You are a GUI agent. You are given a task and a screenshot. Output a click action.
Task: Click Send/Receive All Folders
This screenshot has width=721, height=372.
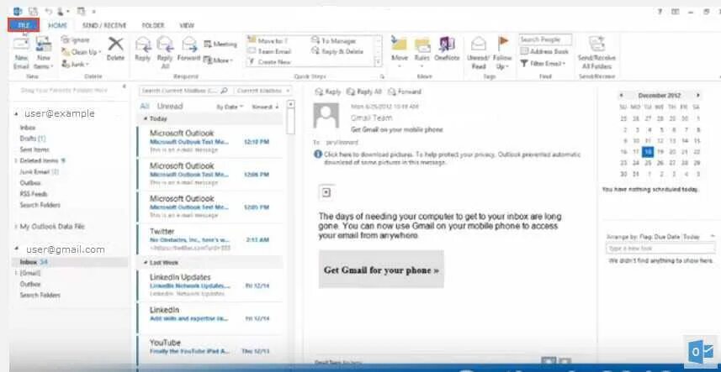click(x=596, y=53)
